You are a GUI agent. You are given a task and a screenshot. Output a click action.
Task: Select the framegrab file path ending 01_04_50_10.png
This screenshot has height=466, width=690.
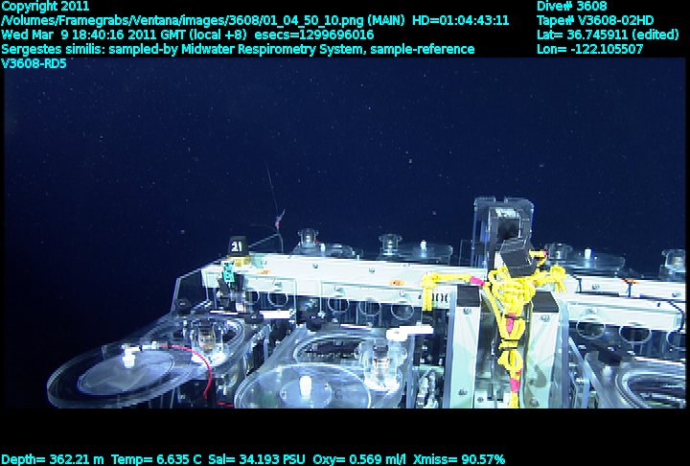(183, 21)
